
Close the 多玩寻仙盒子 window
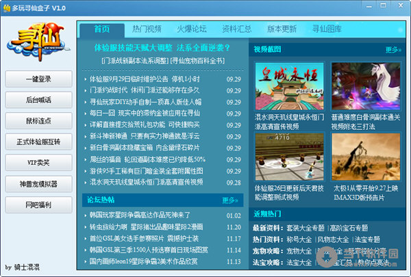coord(401,5)
